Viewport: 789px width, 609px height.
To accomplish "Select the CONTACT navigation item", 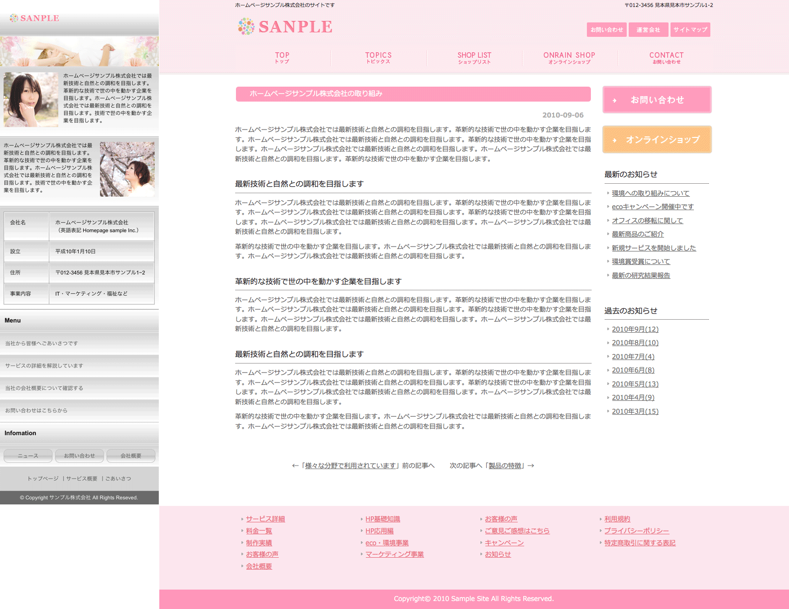I will [x=666, y=58].
